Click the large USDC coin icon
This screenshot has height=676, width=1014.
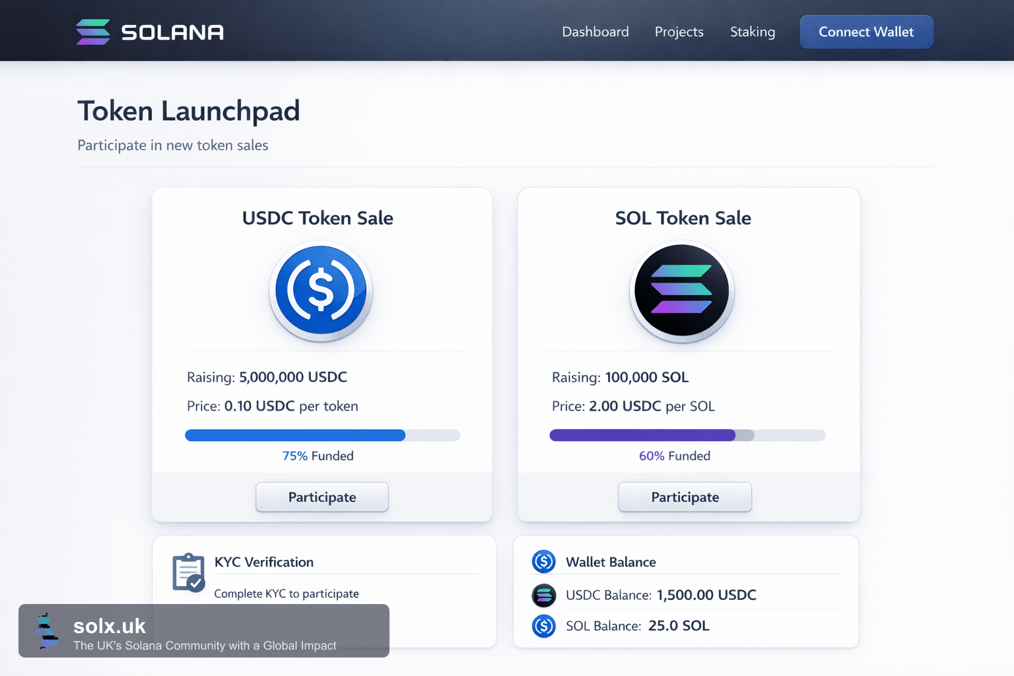pyautogui.click(x=321, y=291)
